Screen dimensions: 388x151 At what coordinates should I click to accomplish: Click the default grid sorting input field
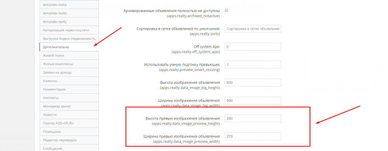pyautogui.click(x=253, y=29)
